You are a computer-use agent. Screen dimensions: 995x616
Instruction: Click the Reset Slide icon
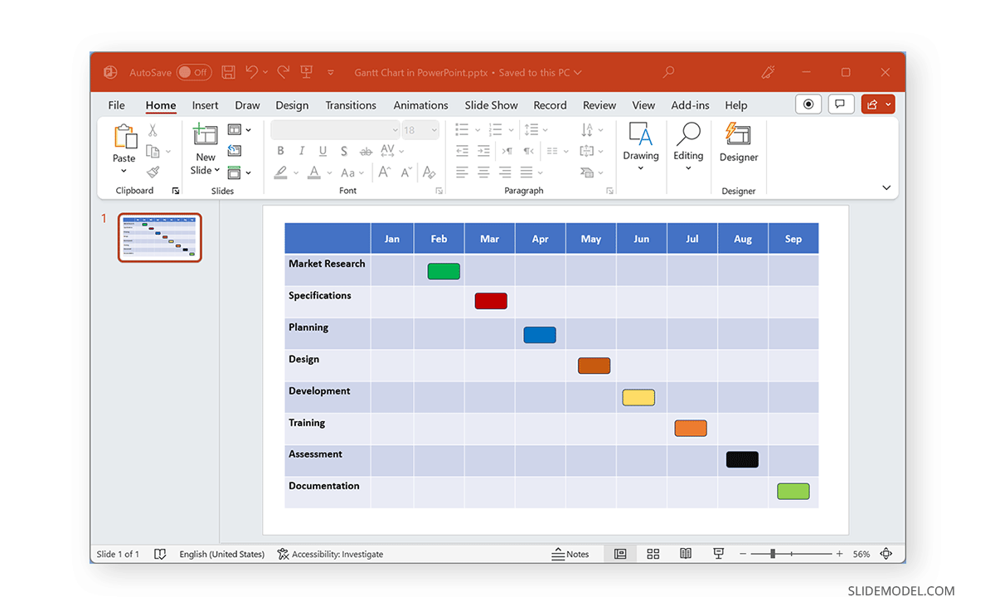coord(235,150)
